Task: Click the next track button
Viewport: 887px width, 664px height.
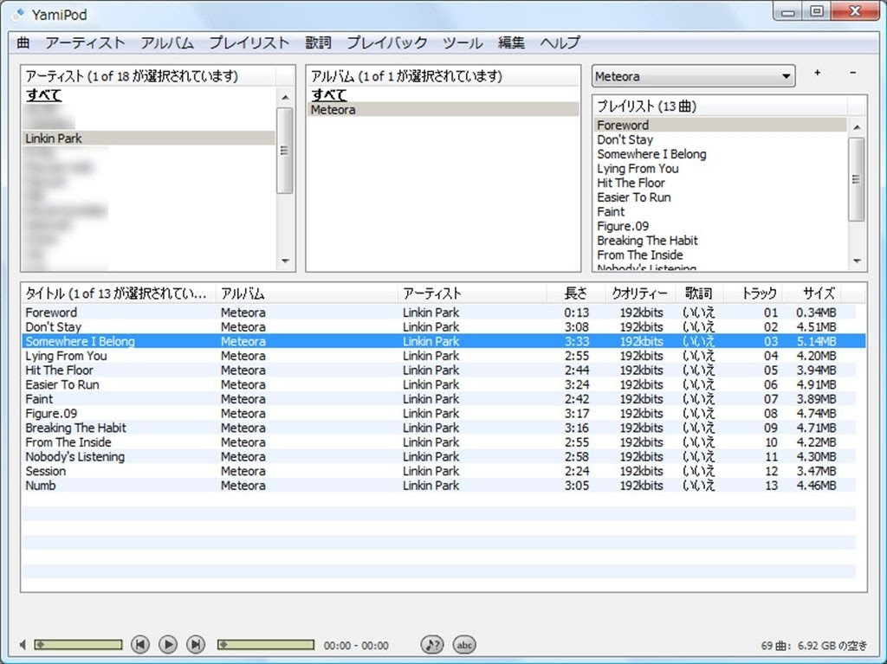Action: click(196, 644)
